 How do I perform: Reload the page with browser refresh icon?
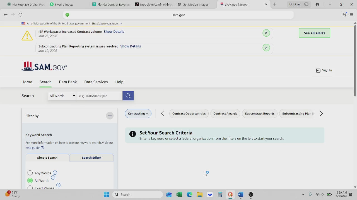[20, 15]
